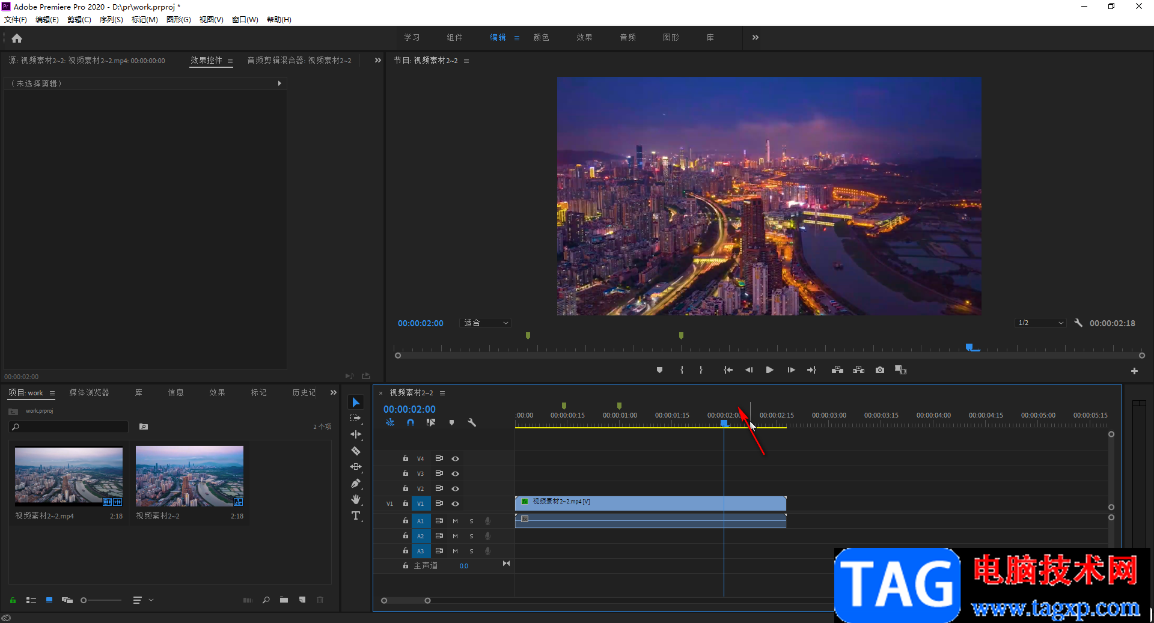Select the Type tool

[356, 515]
